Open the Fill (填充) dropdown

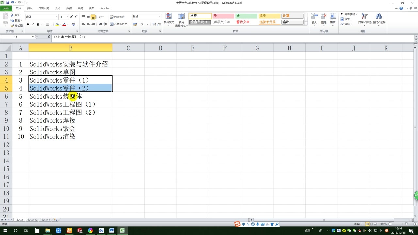coord(346,19)
